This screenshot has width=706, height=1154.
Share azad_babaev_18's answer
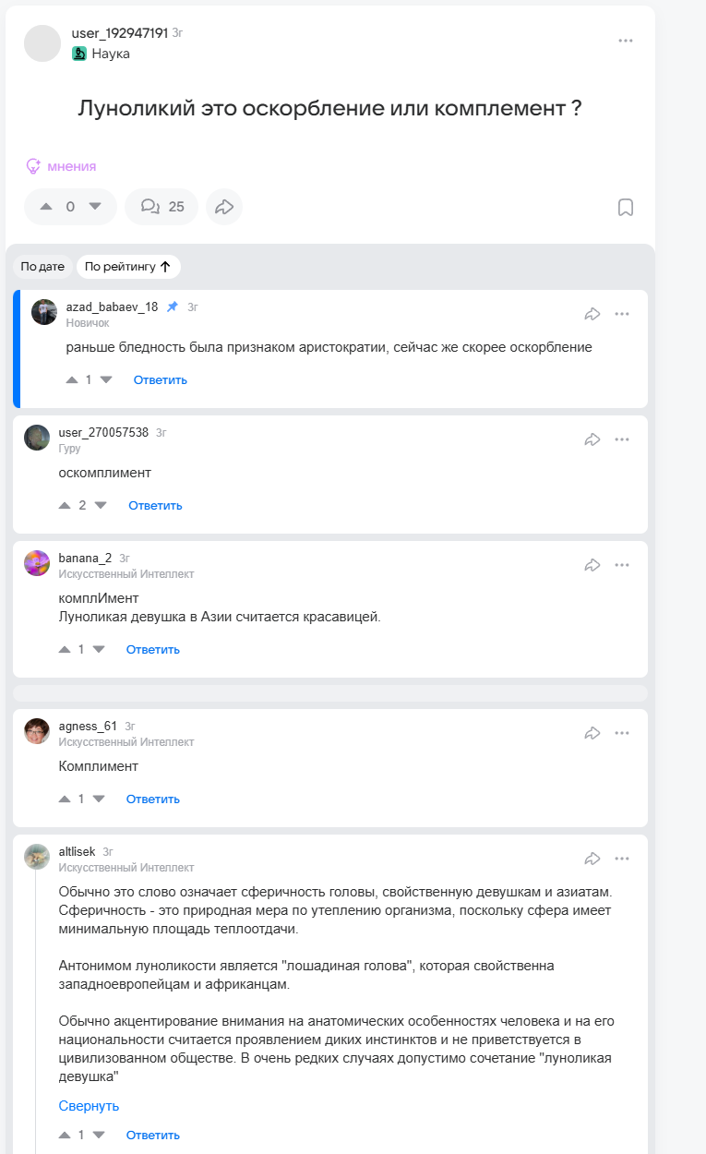[x=592, y=314]
